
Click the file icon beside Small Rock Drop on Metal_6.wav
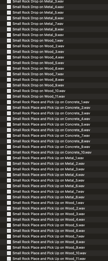[9, 18]
